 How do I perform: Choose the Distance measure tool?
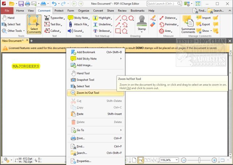(x=168, y=18)
